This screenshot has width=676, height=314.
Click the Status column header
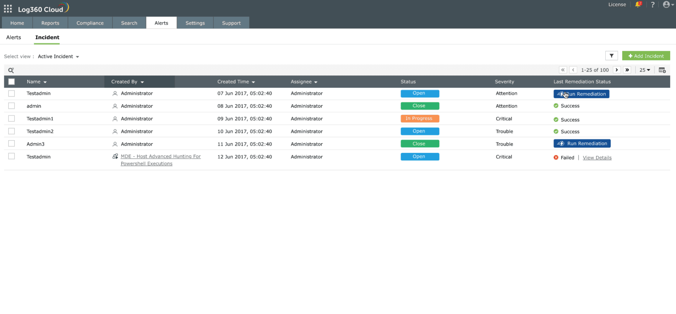pyautogui.click(x=408, y=82)
